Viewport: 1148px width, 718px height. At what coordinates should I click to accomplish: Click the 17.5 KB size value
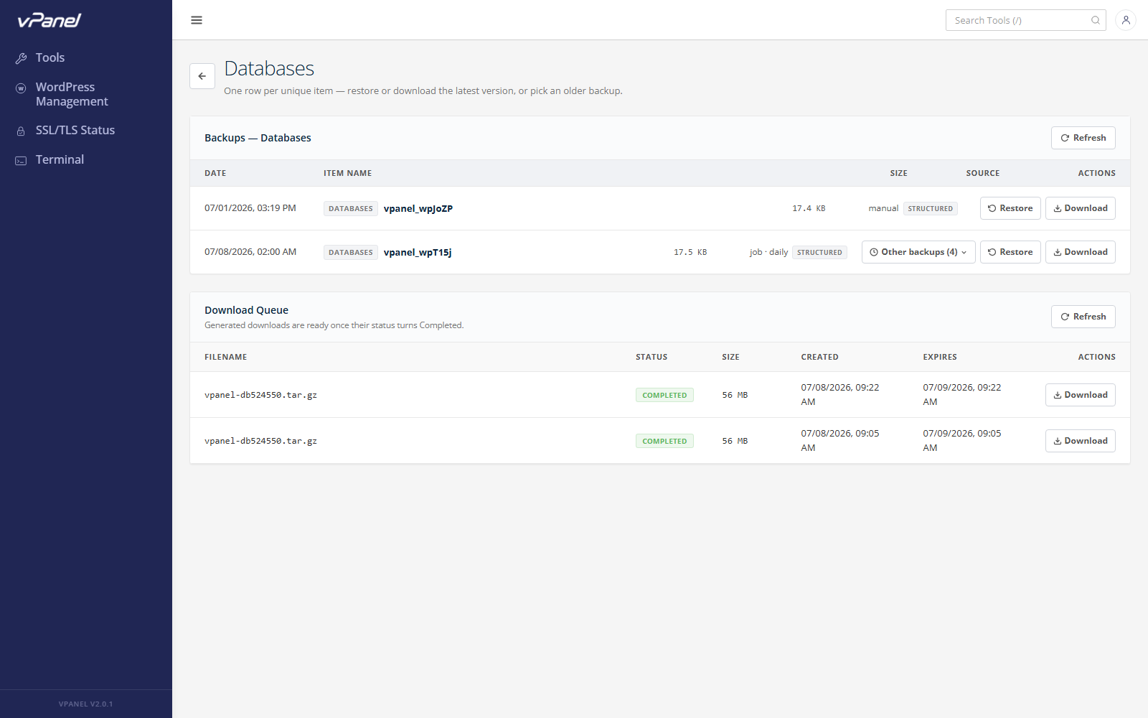(x=690, y=253)
